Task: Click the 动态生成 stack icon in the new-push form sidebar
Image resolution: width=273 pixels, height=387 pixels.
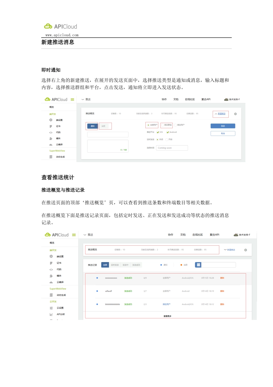Action: [x=51, y=157]
